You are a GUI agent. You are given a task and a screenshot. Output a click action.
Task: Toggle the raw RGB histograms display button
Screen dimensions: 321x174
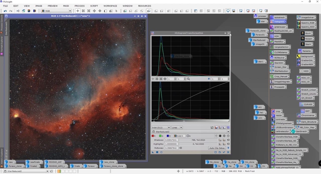(x=216, y=128)
